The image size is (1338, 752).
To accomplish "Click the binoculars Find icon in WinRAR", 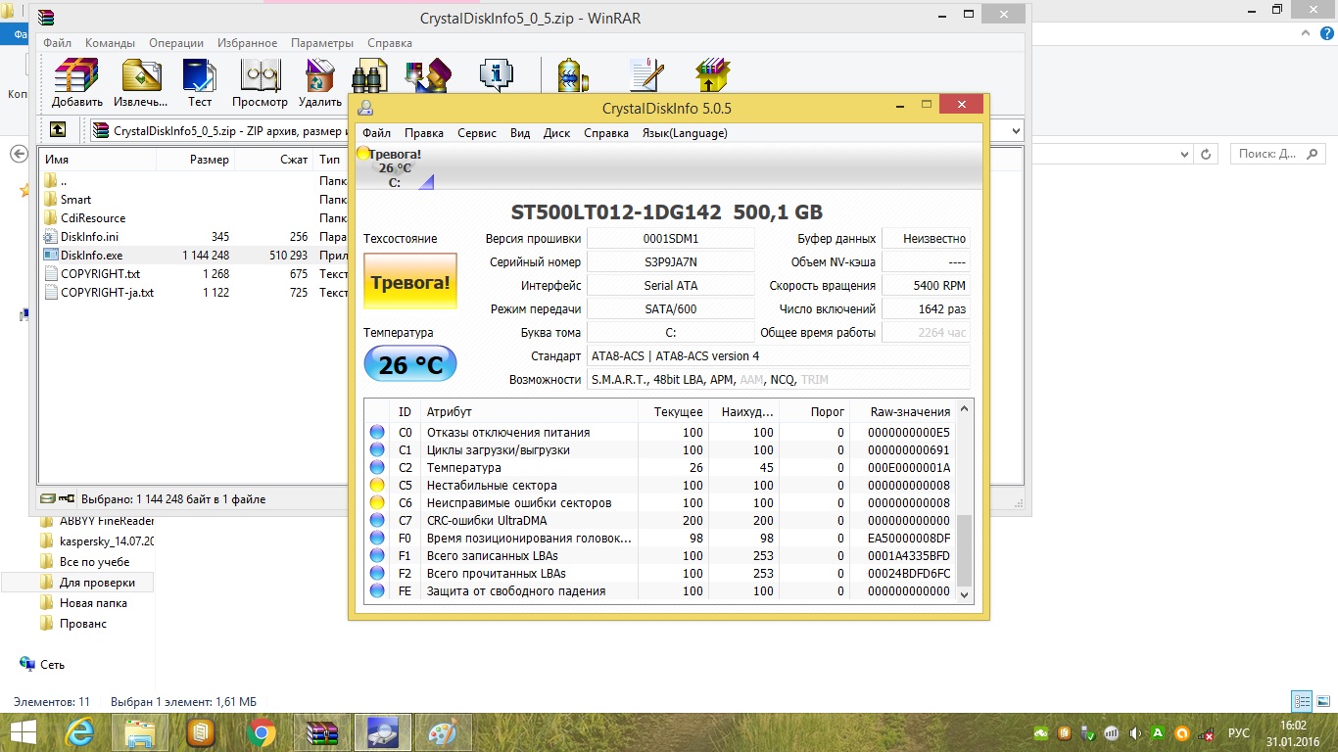I will 370,75.
